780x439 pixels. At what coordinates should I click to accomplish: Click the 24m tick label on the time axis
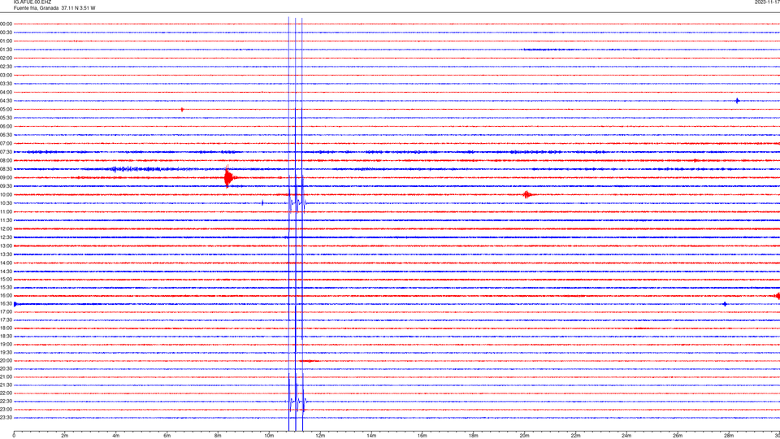626,436
